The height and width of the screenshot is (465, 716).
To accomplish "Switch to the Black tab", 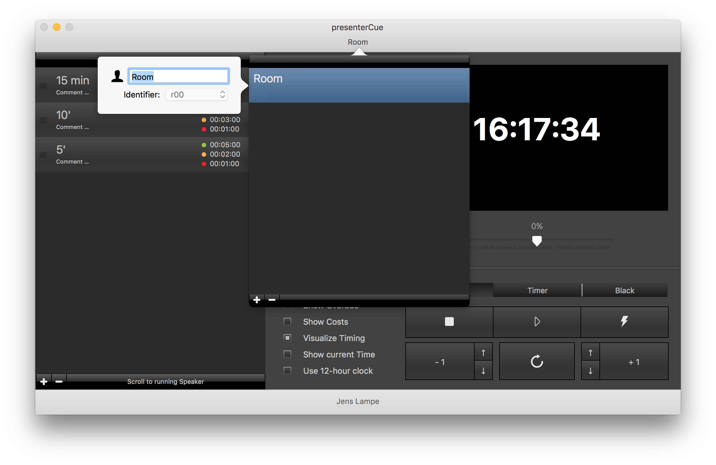I will pyautogui.click(x=625, y=290).
